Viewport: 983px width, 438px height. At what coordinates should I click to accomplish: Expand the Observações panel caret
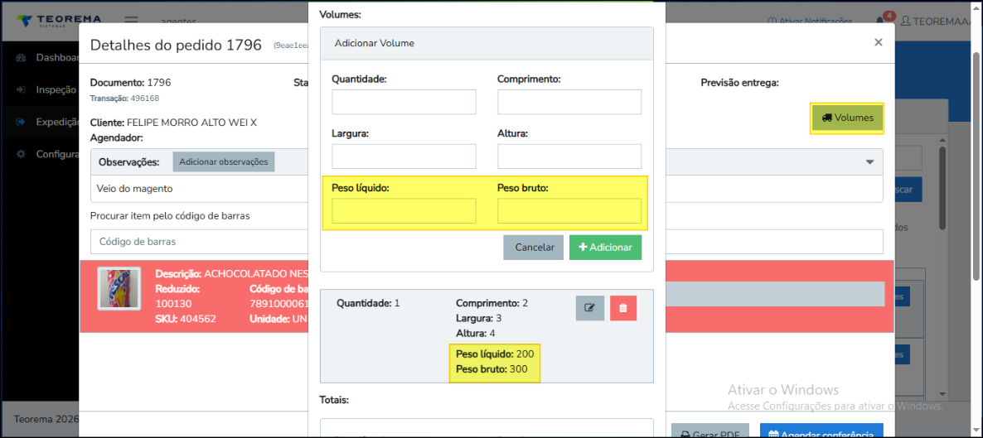(870, 162)
